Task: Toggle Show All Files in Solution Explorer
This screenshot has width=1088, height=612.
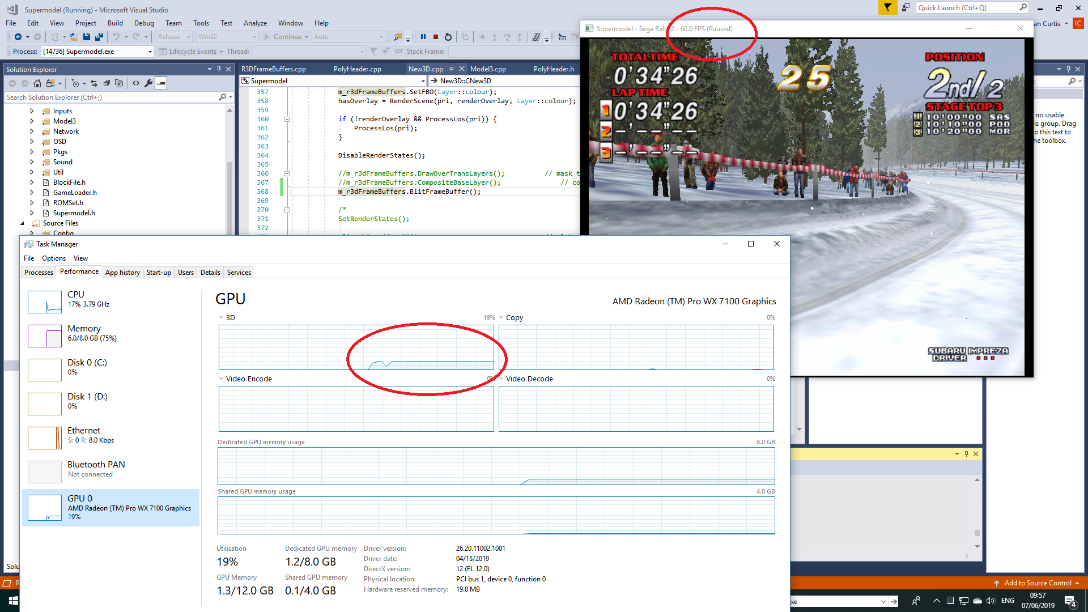Action: point(119,83)
